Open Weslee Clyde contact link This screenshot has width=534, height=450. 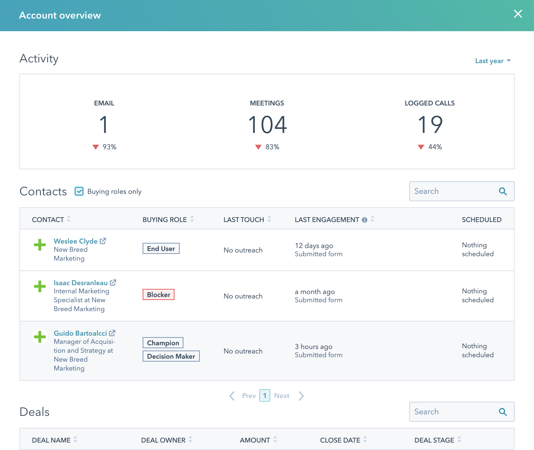[76, 241]
